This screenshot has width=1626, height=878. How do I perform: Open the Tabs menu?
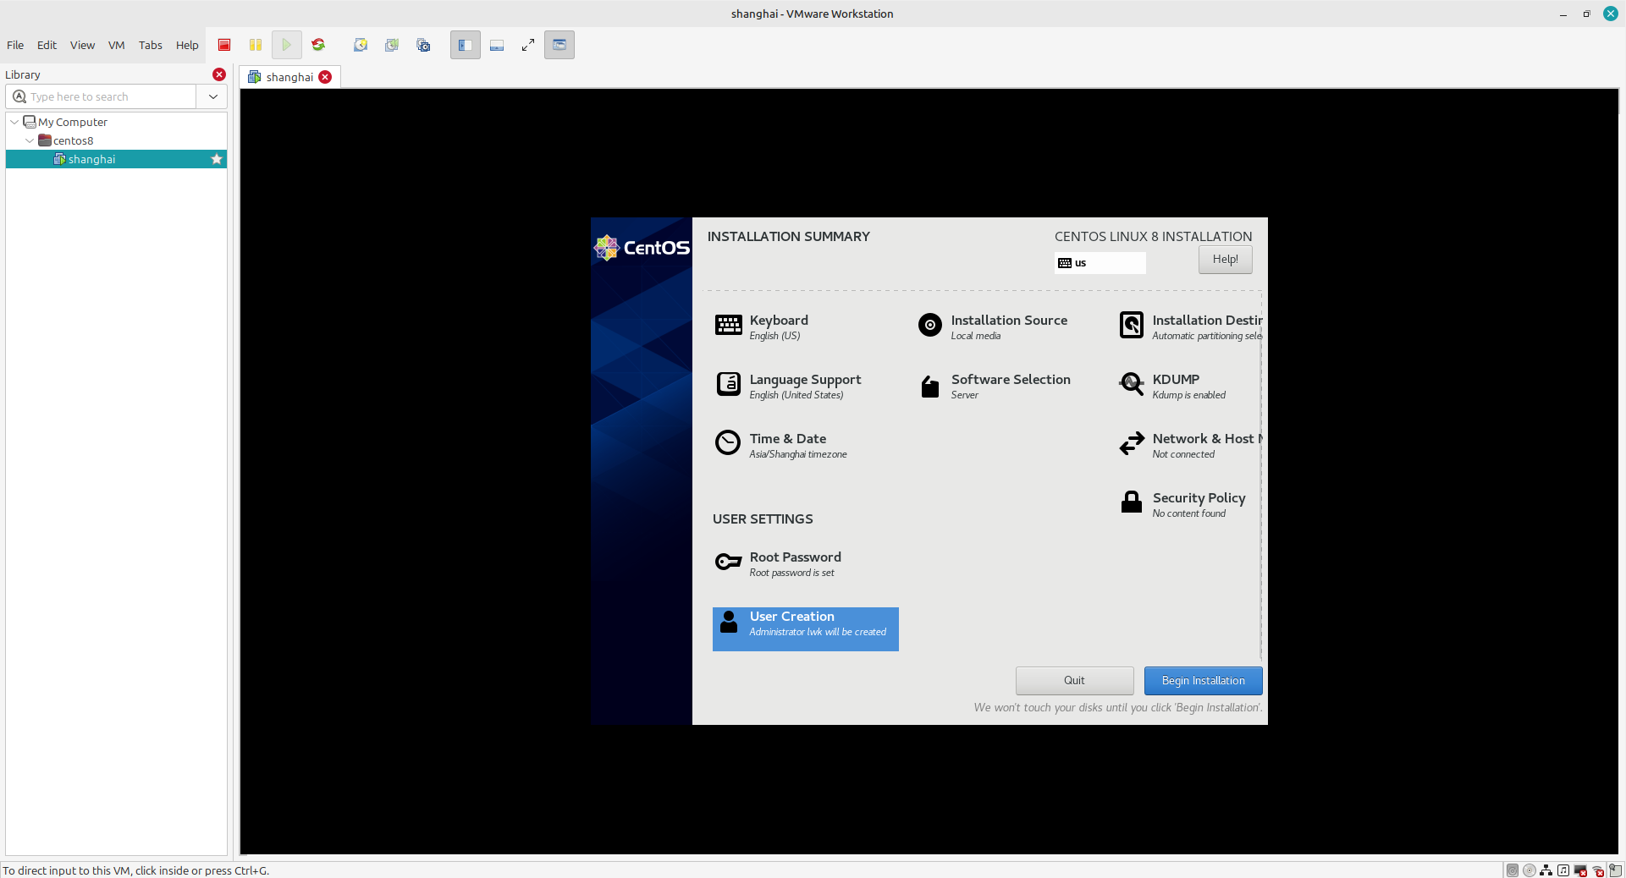pos(151,45)
